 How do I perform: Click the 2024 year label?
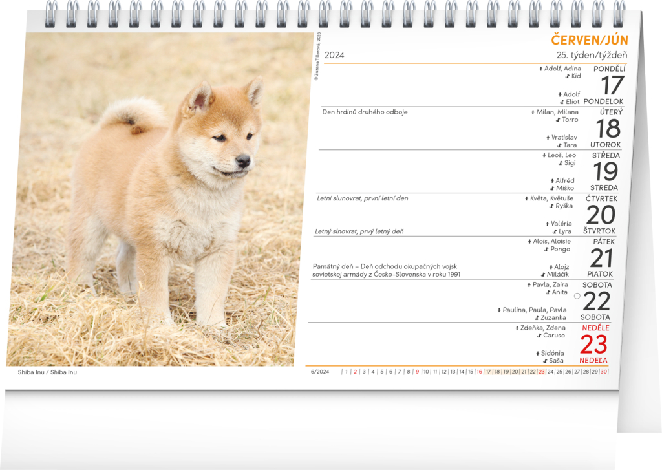(334, 55)
